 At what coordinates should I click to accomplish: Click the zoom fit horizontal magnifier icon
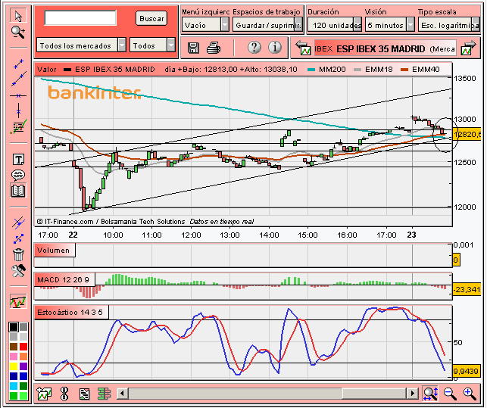coord(430,394)
